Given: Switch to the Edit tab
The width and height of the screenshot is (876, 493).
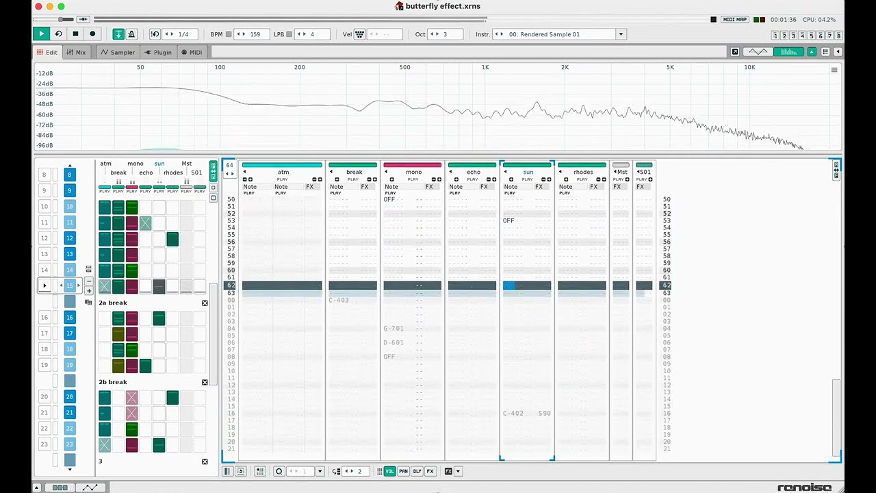Looking at the screenshot, I should 48,52.
